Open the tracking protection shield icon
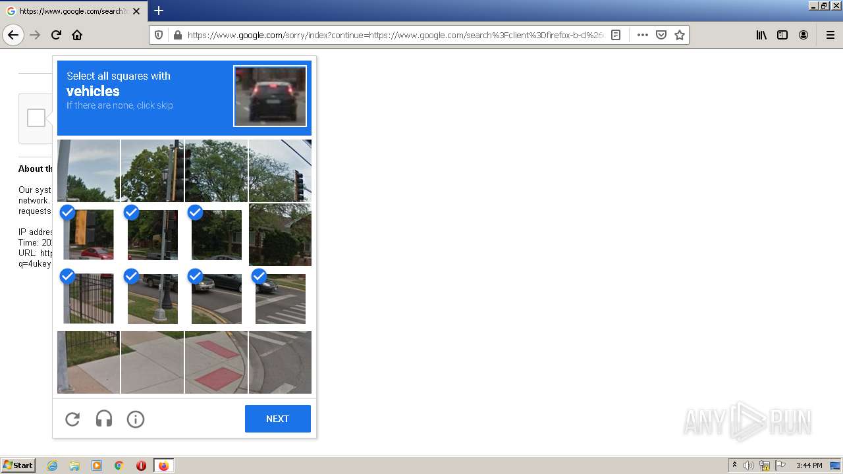This screenshot has width=843, height=474. [x=159, y=35]
